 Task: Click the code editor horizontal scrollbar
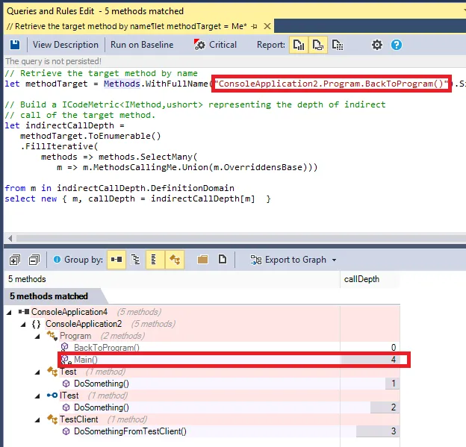coord(240,238)
